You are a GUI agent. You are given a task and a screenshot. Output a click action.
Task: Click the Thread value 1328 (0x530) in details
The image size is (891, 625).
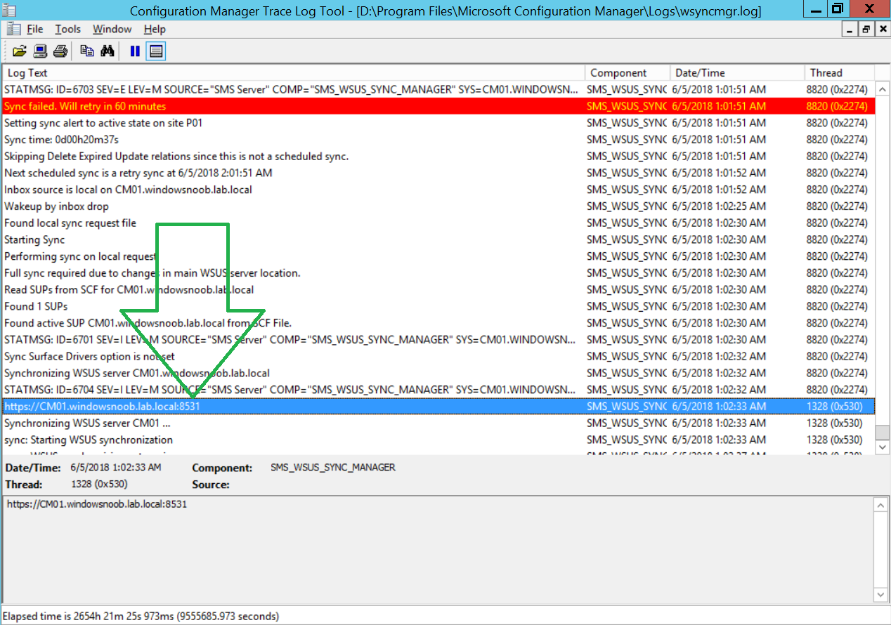[x=99, y=484]
